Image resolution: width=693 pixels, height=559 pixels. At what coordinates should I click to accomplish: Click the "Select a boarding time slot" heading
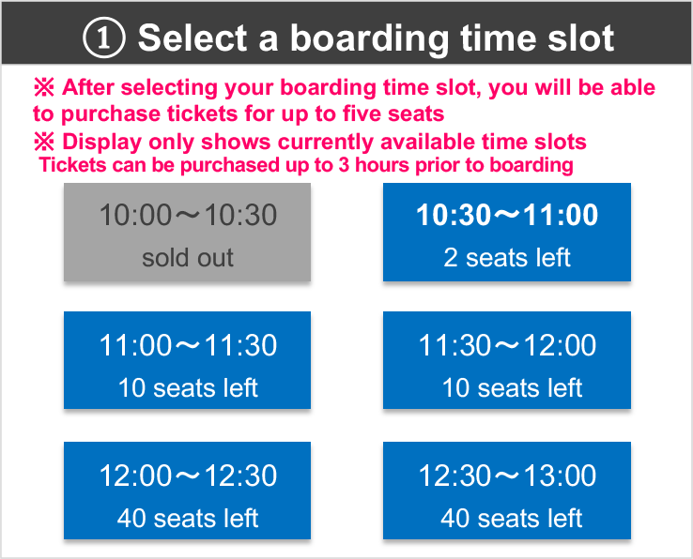376,38
